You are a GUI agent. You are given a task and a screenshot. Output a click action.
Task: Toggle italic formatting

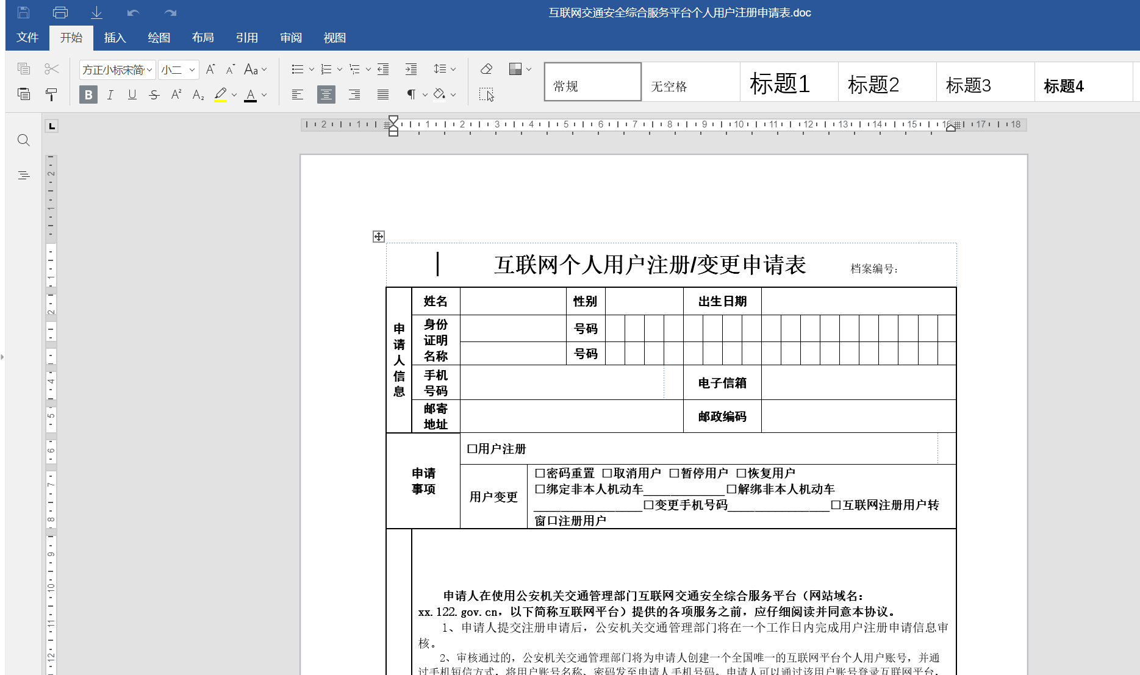point(110,95)
